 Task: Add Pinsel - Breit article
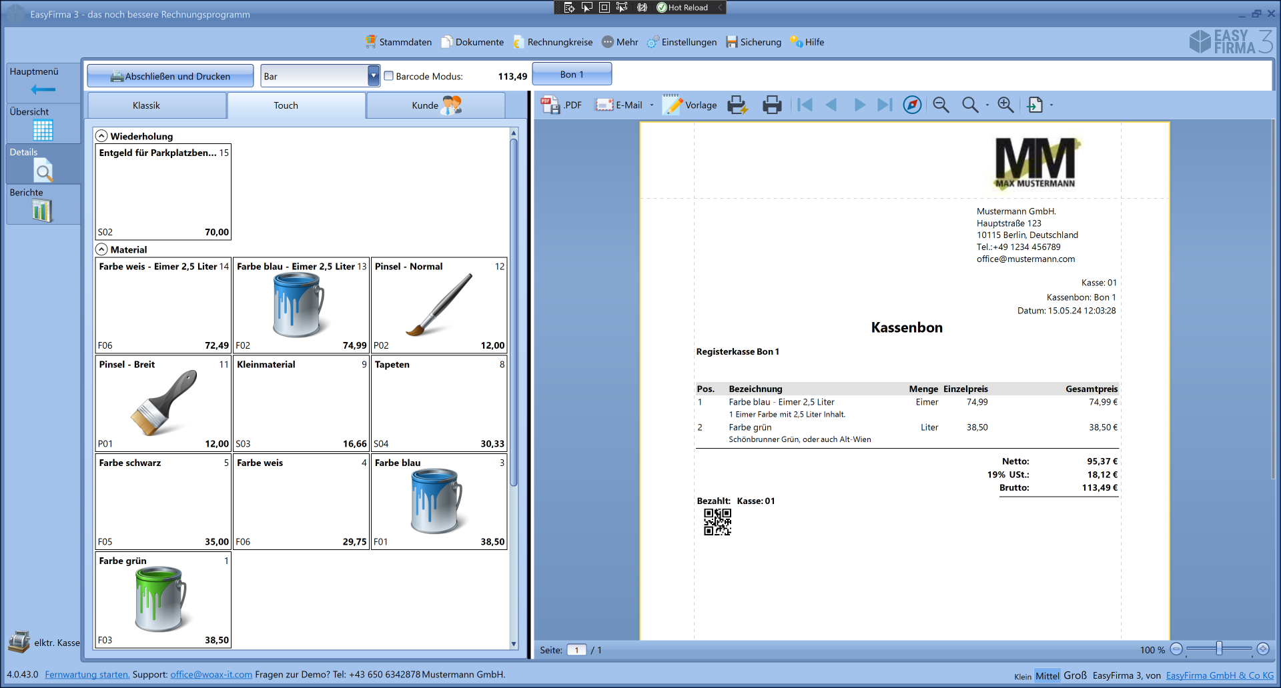coord(163,403)
